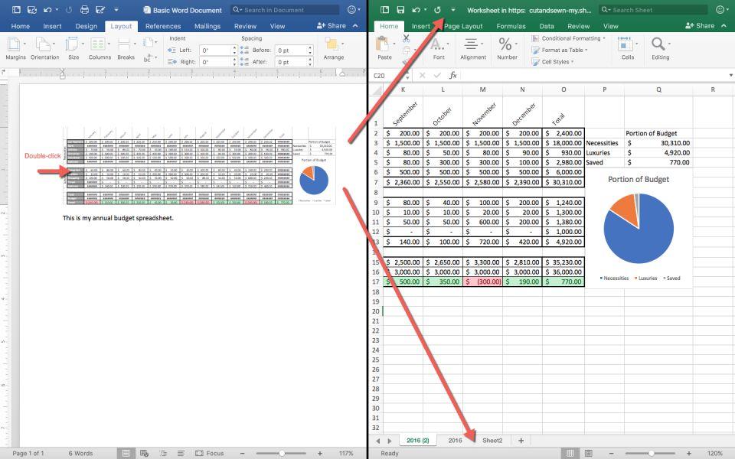Click the Print icon in Word's toolbar
The width and height of the screenshot is (735, 459).
pyautogui.click(x=84, y=9)
